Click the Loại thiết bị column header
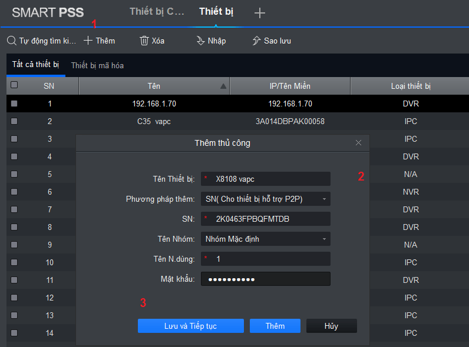This screenshot has height=347, width=469. (411, 86)
